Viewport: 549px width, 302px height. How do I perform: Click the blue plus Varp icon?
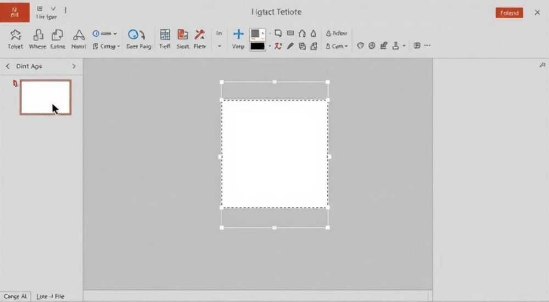(238, 34)
